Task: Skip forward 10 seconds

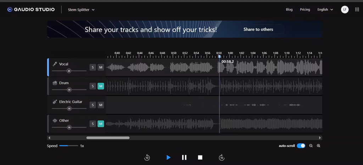Action: [x=222, y=158]
